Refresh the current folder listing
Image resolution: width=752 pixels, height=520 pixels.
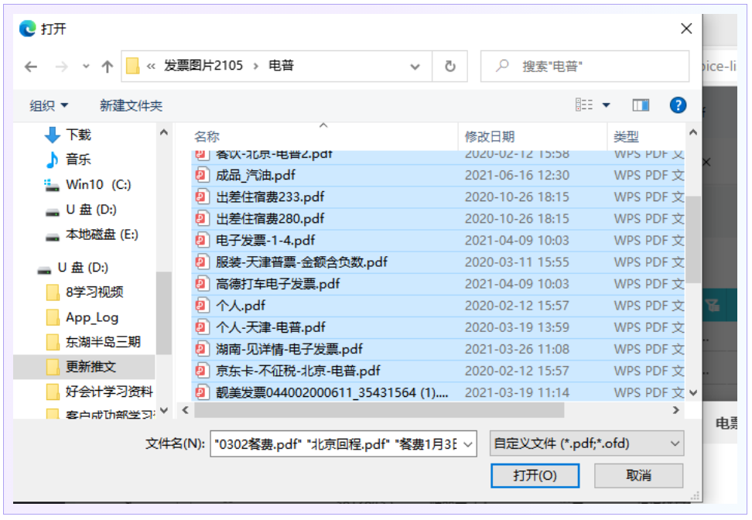449,67
